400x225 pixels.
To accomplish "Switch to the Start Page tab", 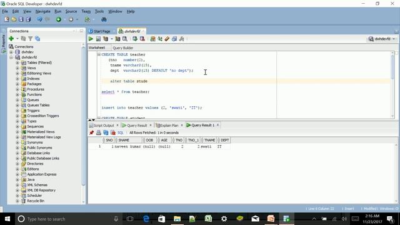I will coord(102,31).
